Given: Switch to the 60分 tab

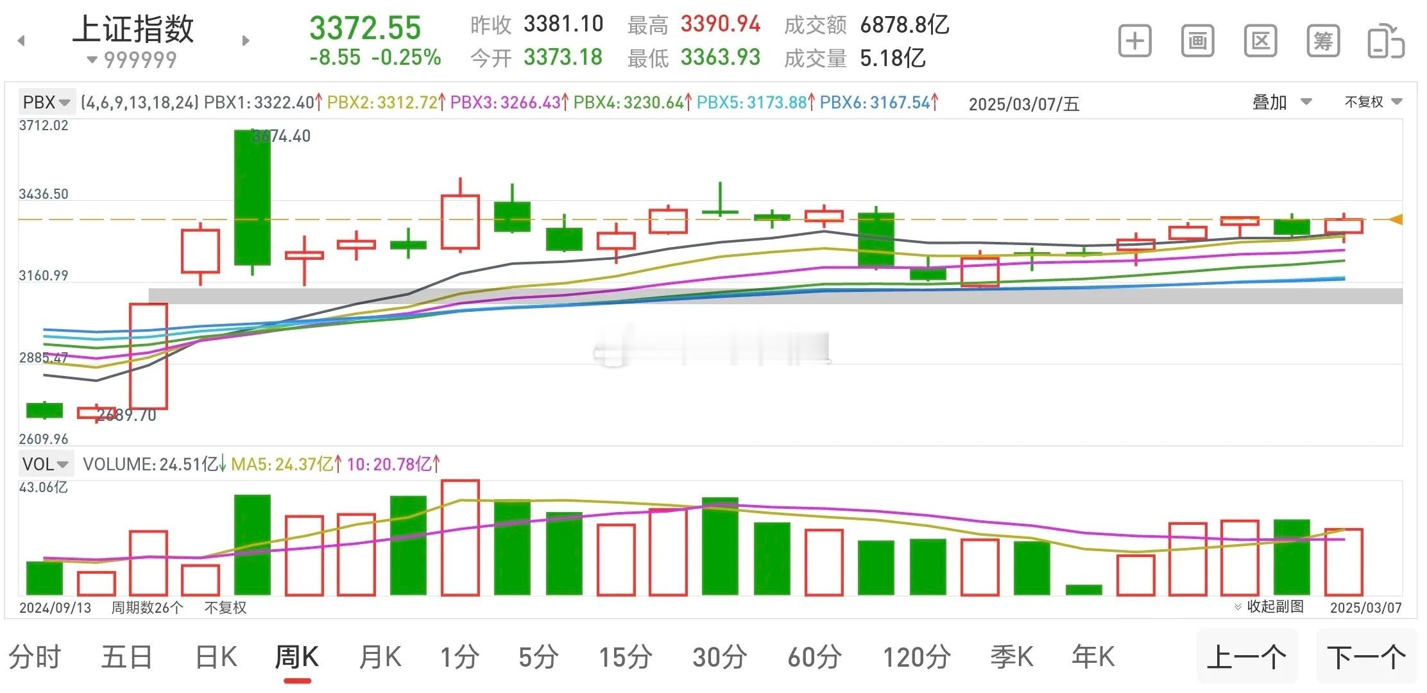Looking at the screenshot, I should pyautogui.click(x=815, y=657).
